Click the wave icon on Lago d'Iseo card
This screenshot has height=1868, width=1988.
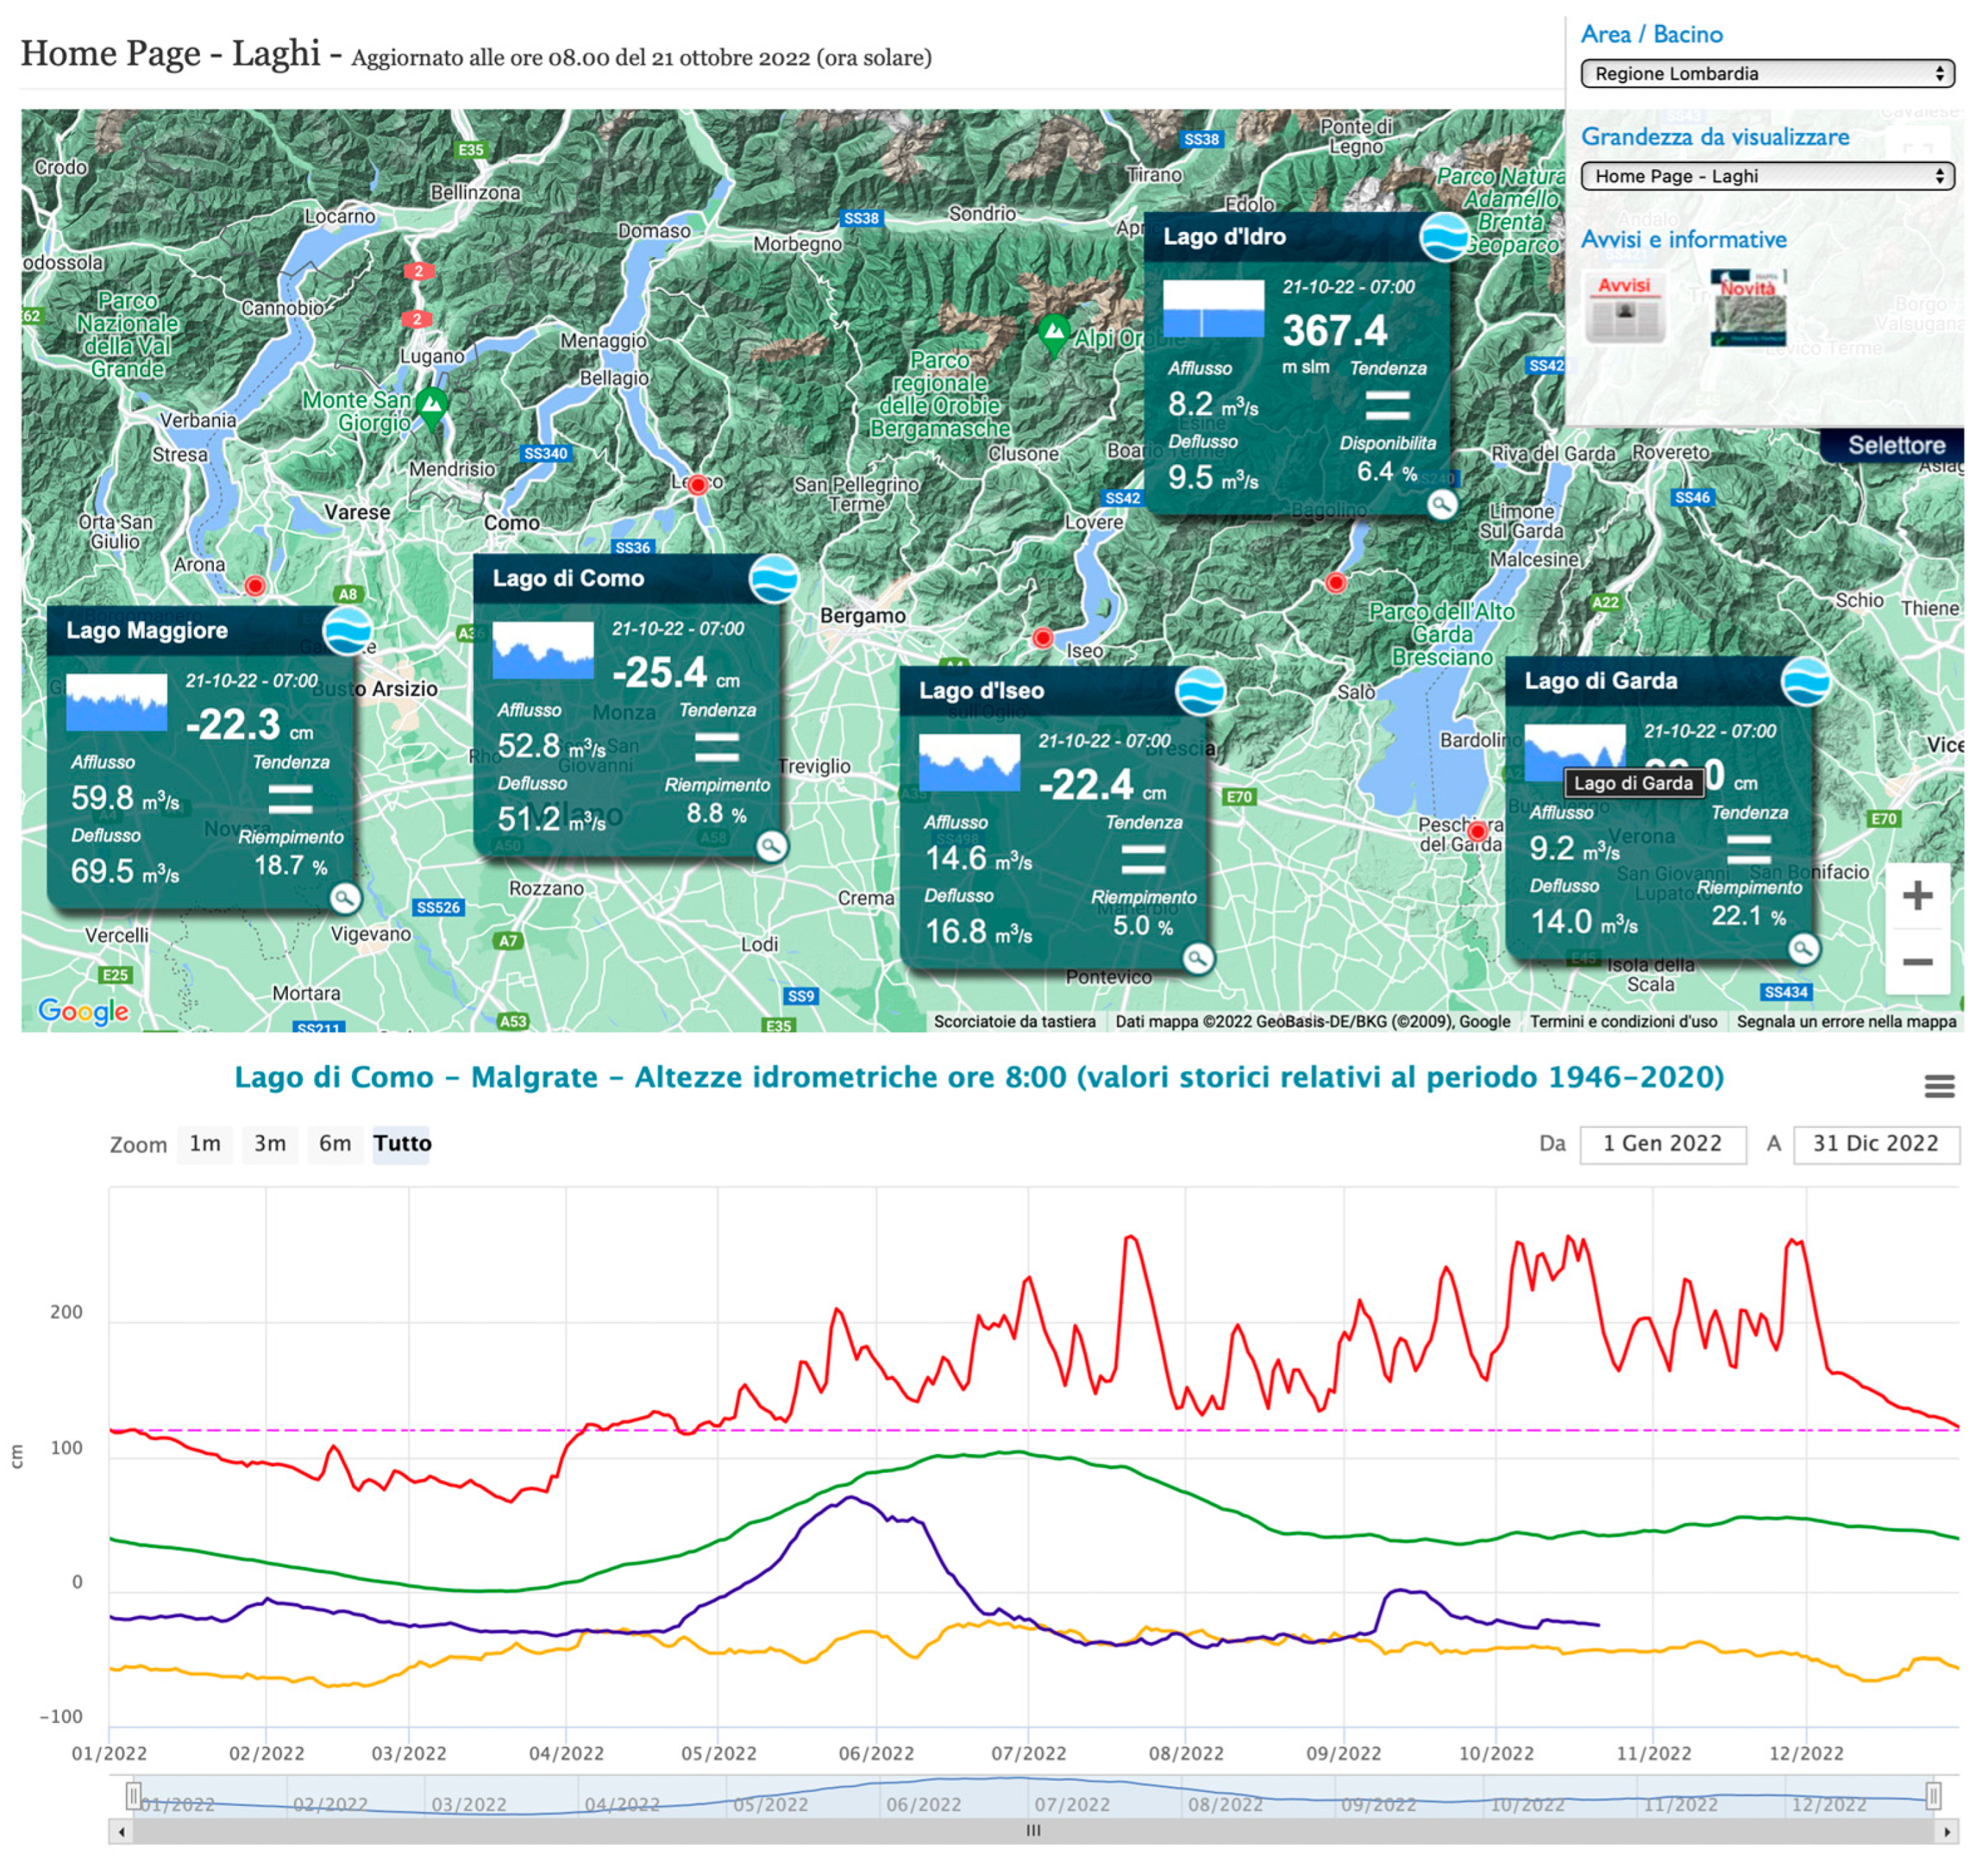1200,690
